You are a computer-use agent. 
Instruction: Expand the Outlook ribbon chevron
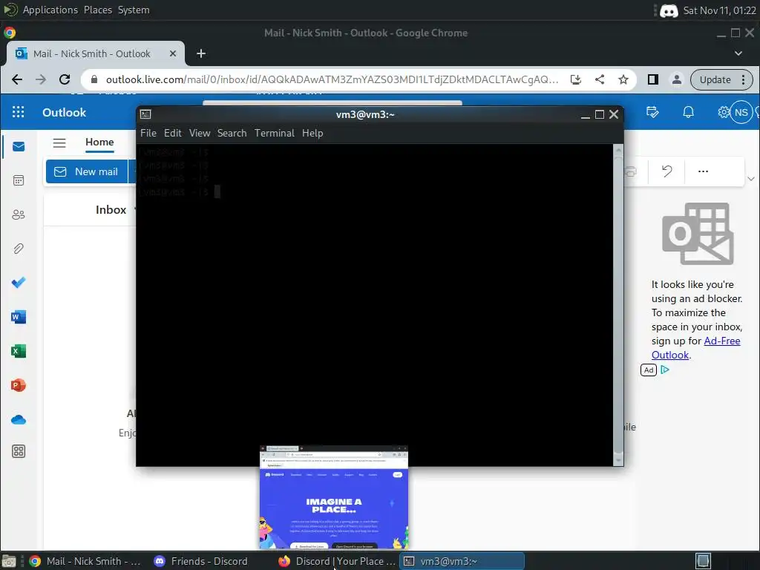pyautogui.click(x=751, y=179)
